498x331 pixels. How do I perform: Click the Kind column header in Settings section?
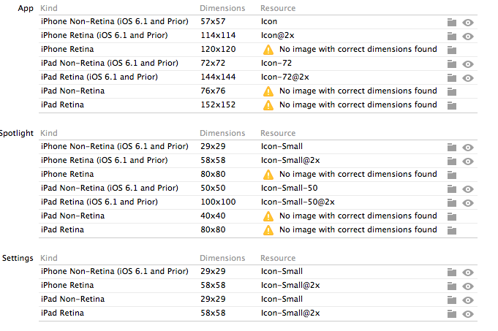(50, 258)
